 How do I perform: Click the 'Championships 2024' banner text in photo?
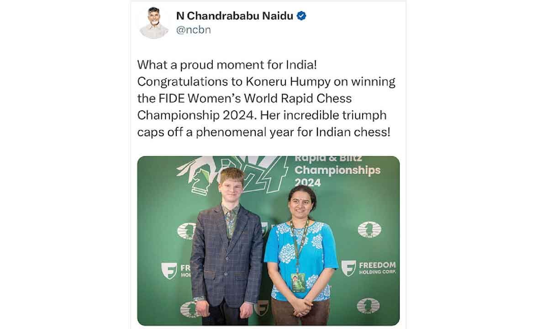337,175
